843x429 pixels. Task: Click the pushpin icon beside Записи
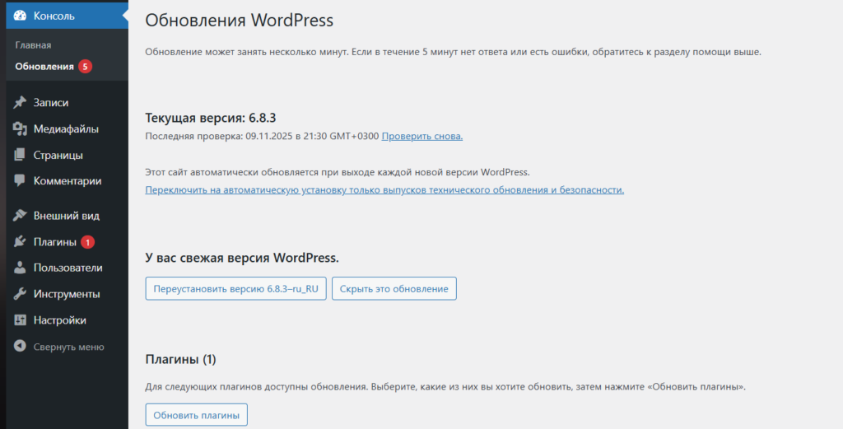pyautogui.click(x=21, y=103)
